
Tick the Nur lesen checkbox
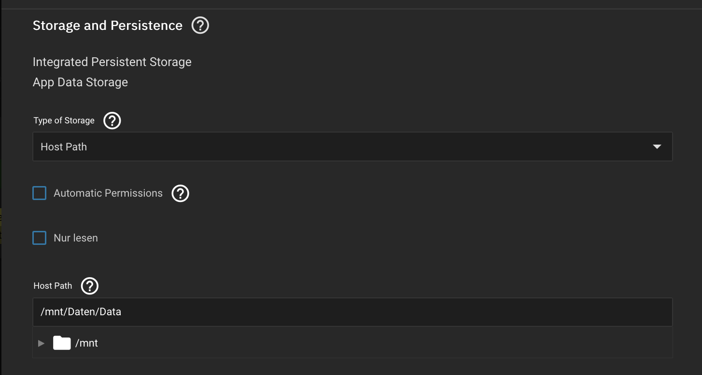click(40, 238)
